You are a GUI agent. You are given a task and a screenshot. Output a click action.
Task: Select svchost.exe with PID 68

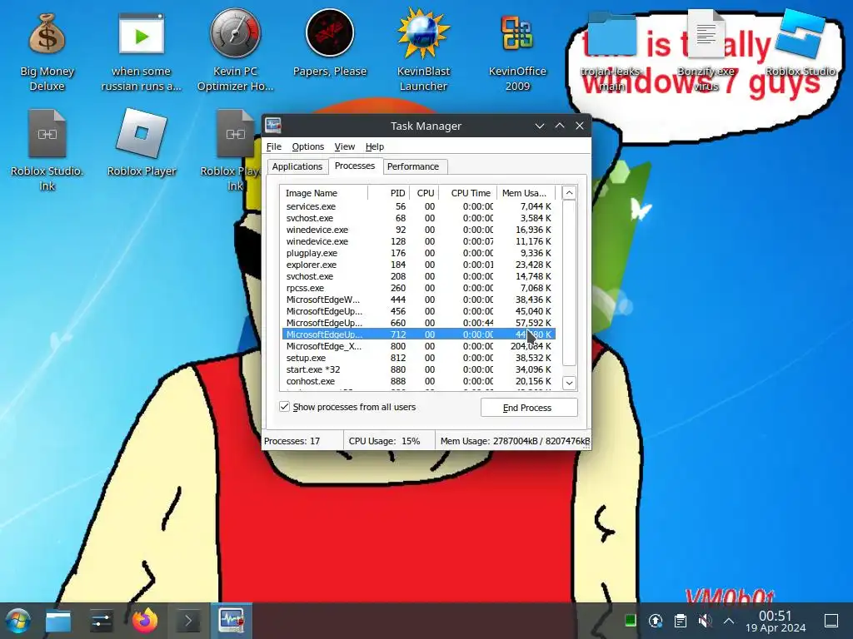(x=418, y=218)
